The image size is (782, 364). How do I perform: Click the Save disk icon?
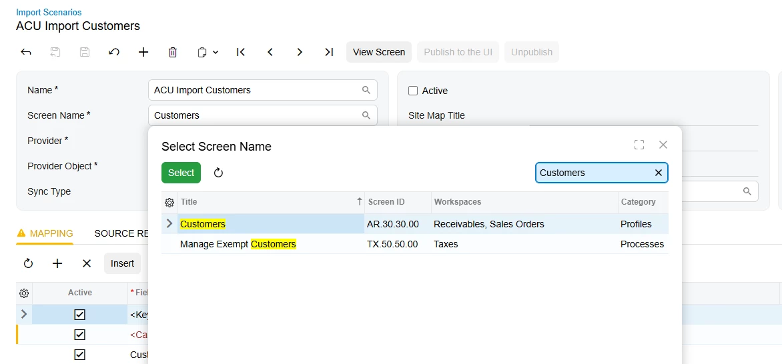click(x=85, y=52)
